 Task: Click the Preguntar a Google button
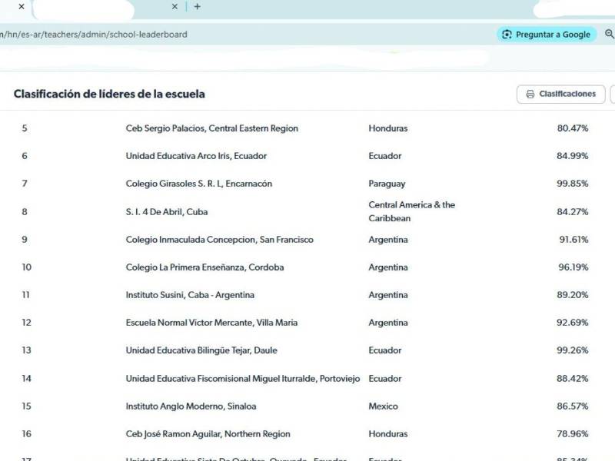547,35
